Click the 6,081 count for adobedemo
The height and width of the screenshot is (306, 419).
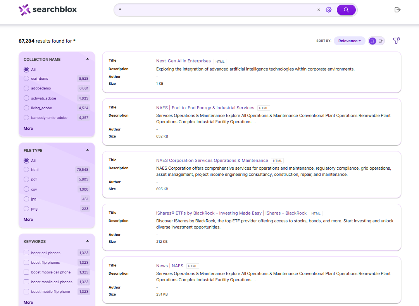tap(84, 88)
